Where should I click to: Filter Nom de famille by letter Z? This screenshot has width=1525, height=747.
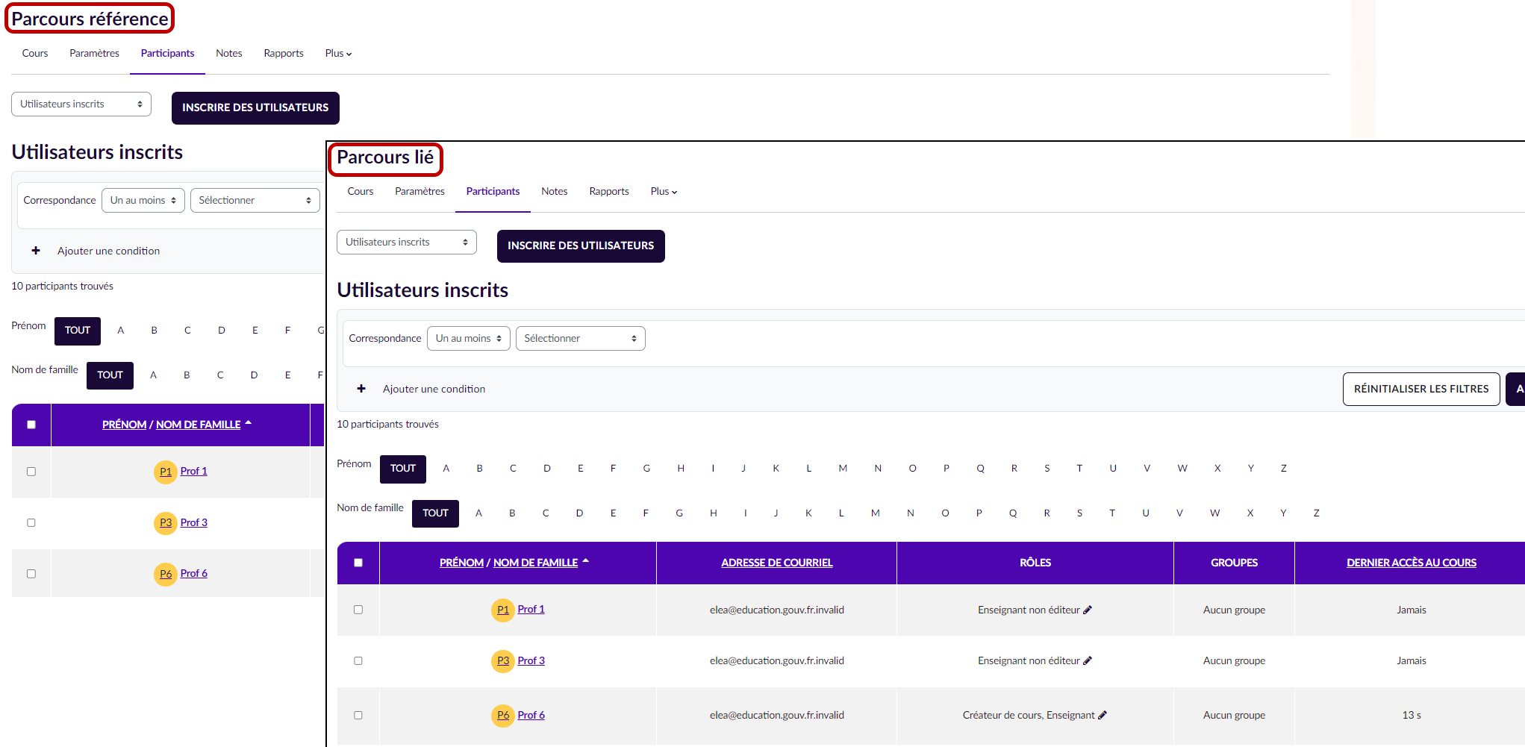1316,513
